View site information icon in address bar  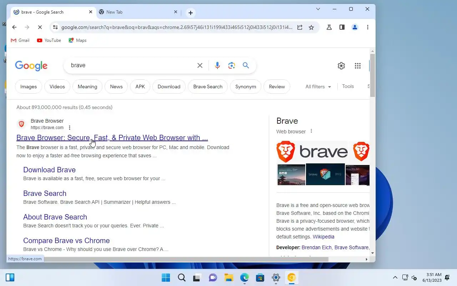click(x=55, y=27)
